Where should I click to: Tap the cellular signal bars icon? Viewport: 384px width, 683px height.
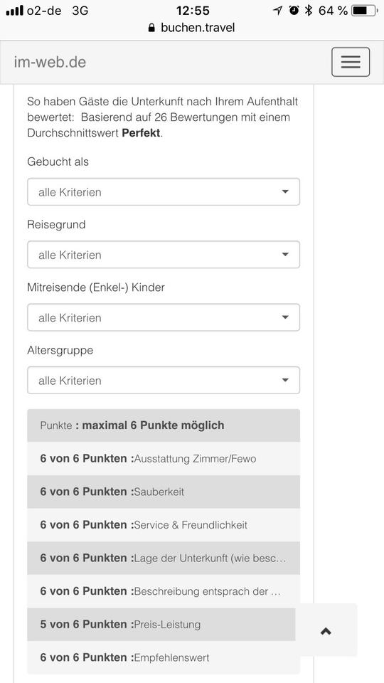tap(14, 11)
